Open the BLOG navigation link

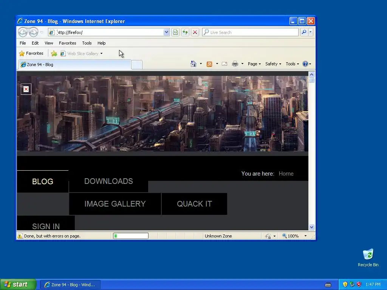click(43, 182)
